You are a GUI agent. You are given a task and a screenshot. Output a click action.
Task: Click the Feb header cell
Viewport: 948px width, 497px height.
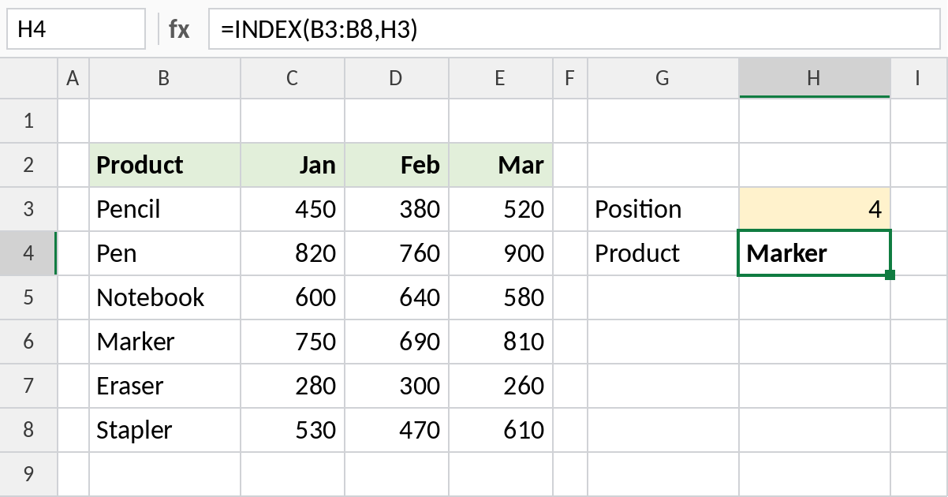coord(397,165)
